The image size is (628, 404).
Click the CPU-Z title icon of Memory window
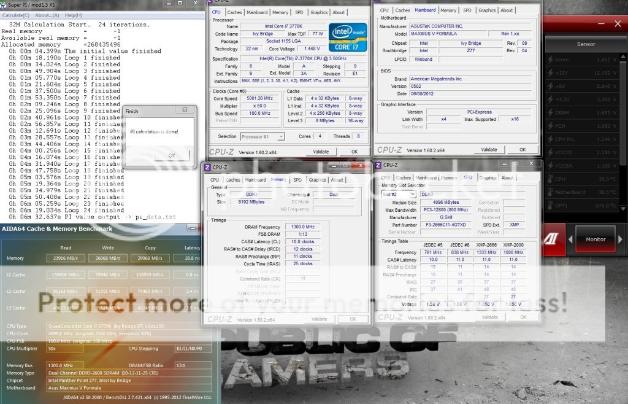click(x=207, y=166)
